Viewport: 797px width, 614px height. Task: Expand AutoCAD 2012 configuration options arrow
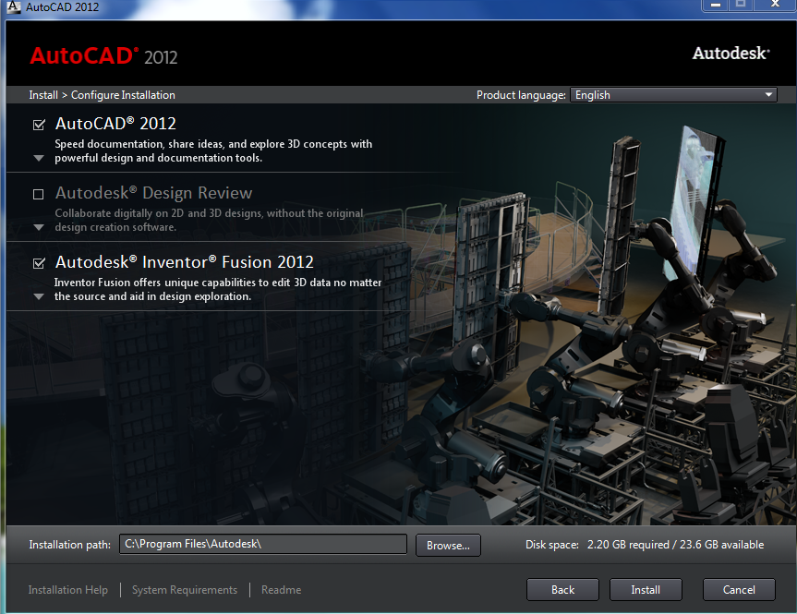[x=38, y=158]
